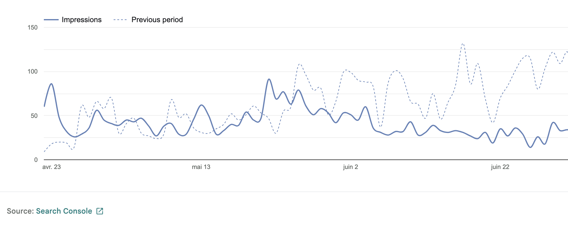Click the 50 value on the vertical axis
The width and height of the screenshot is (568, 229).
pos(34,116)
